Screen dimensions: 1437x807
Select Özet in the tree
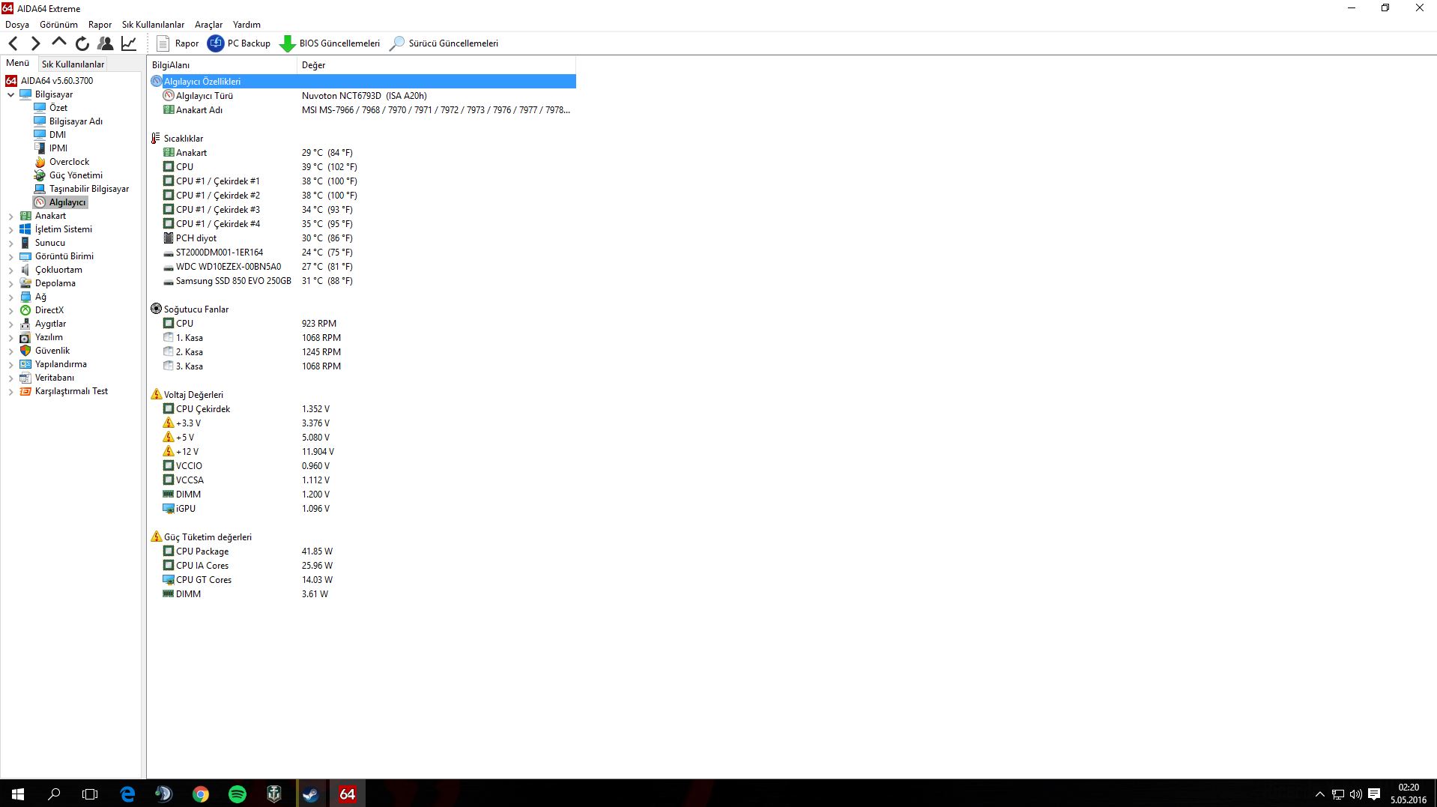[58, 108]
